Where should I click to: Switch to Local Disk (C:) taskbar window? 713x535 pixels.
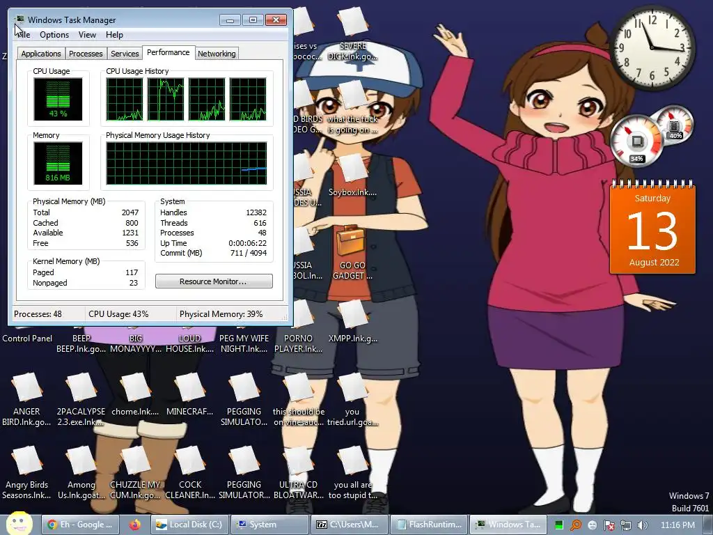[x=189, y=525]
